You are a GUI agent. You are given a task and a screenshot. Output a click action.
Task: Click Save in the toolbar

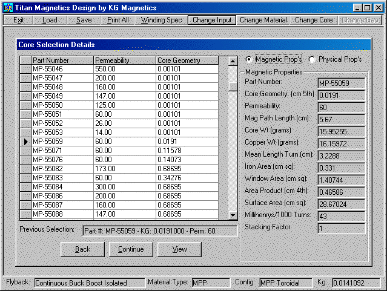click(84, 20)
